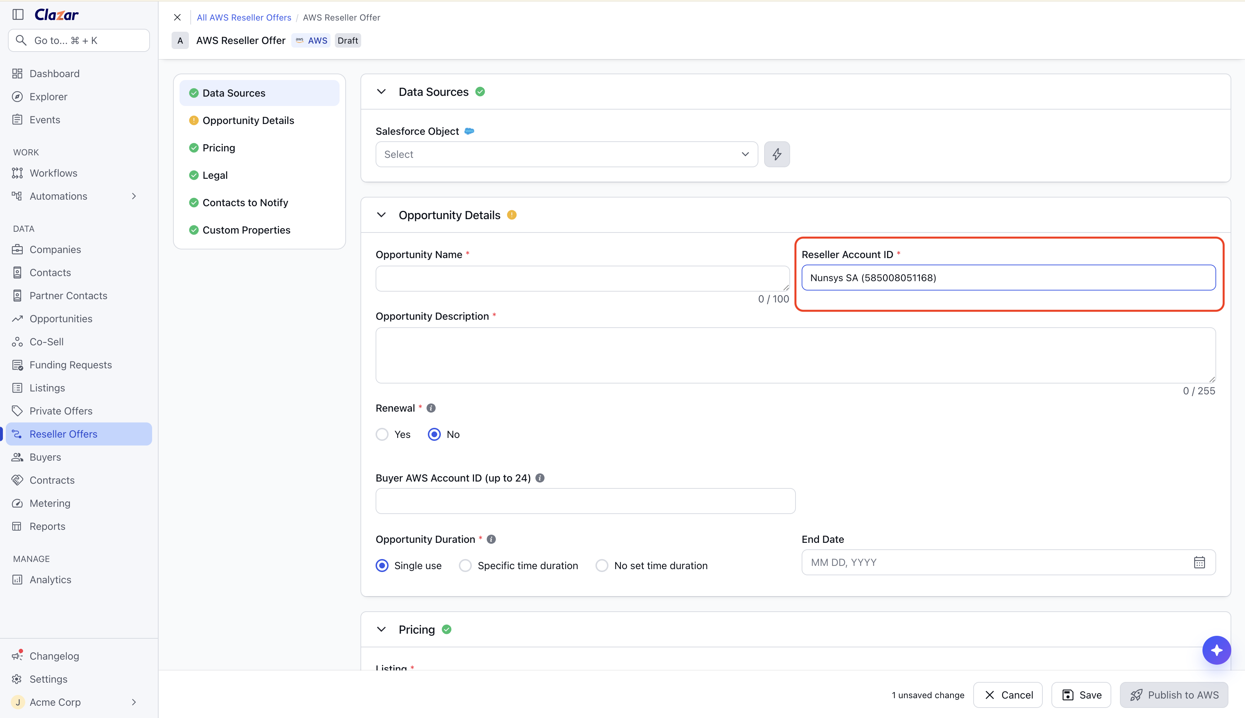Toggle the sidebar collapse icon
Viewport: 1245px width, 718px height.
tap(18, 14)
